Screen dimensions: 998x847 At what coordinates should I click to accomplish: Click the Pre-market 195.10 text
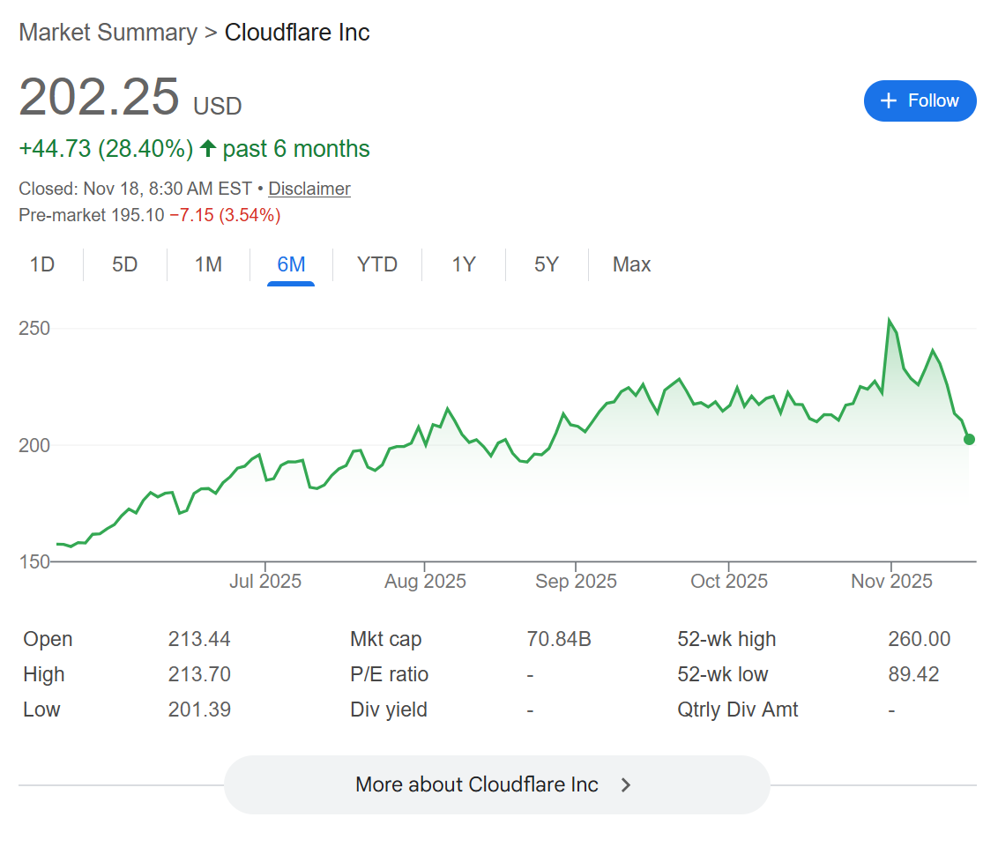[92, 215]
